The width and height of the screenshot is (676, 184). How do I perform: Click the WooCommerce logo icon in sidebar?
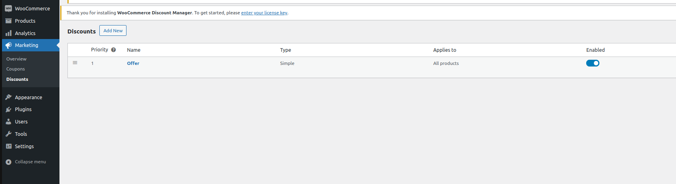(x=8, y=8)
